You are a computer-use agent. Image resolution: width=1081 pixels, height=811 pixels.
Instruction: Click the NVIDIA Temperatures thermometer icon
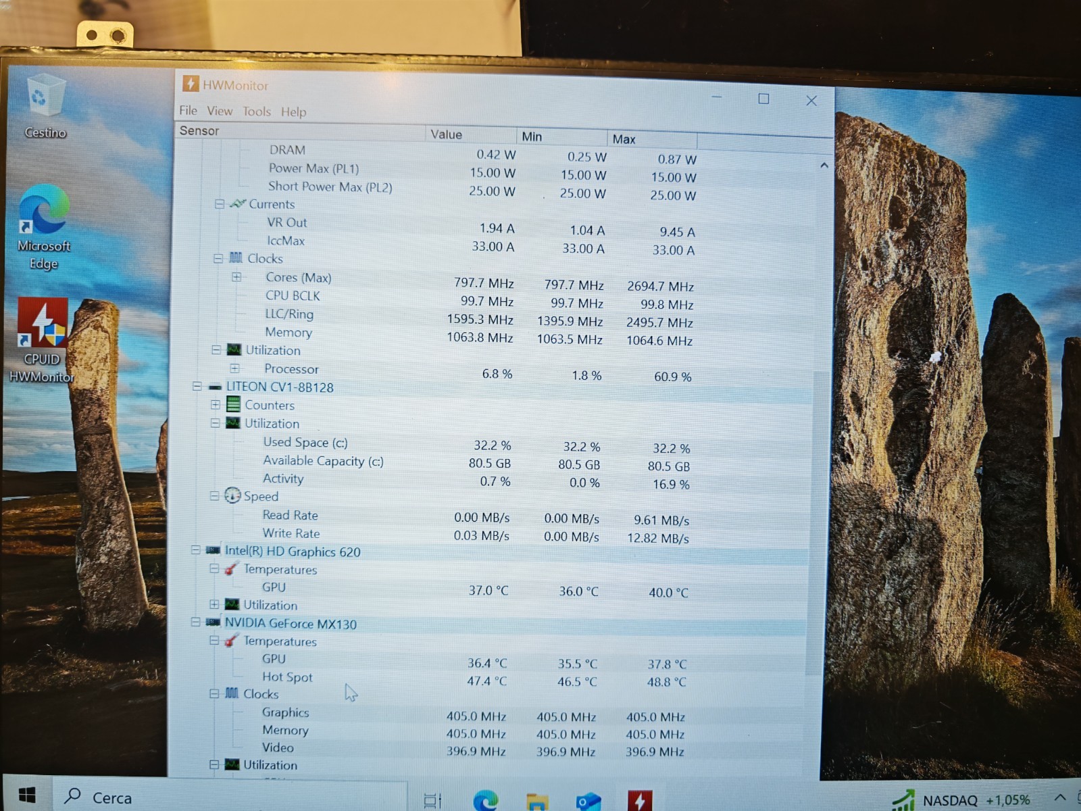pos(231,641)
